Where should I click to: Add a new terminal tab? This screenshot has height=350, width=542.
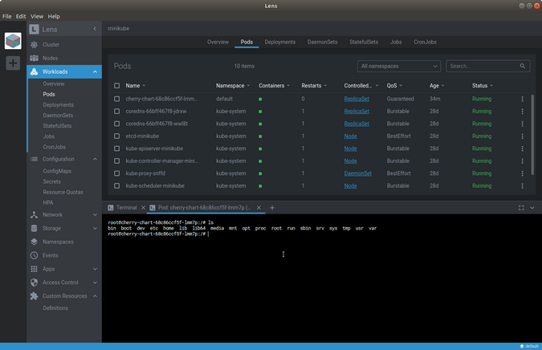[x=272, y=208]
